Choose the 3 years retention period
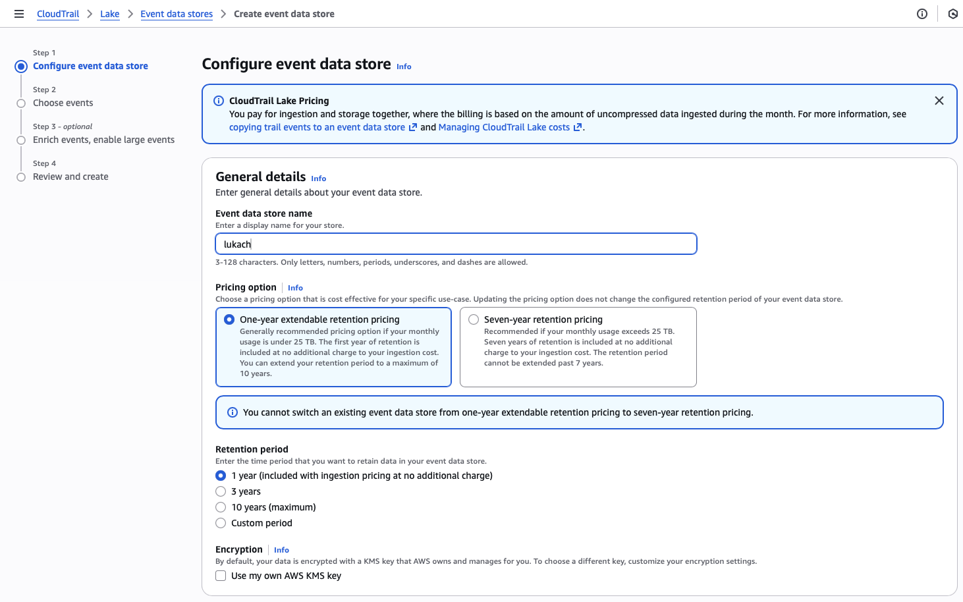963x602 pixels. tap(221, 491)
